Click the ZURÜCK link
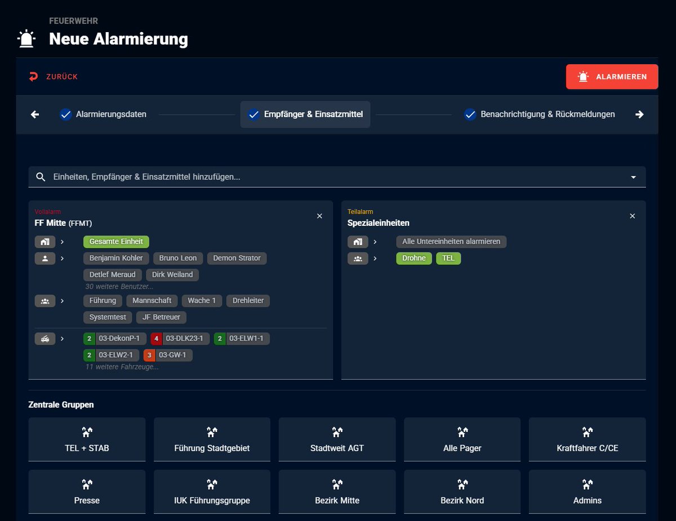 [54, 77]
